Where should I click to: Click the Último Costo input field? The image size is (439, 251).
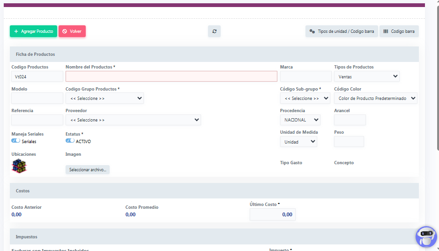click(272, 214)
